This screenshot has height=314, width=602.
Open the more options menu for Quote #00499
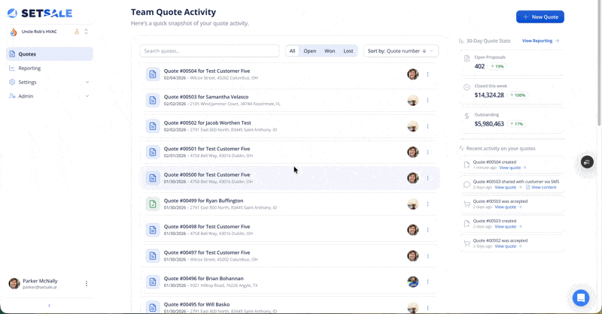427,204
